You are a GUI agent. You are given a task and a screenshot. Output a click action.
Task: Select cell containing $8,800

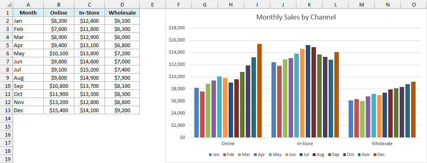coord(122,102)
